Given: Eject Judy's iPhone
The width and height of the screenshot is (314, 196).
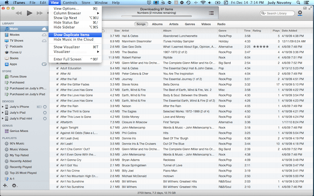Looking at the screenshot, I should (x=45, y=107).
